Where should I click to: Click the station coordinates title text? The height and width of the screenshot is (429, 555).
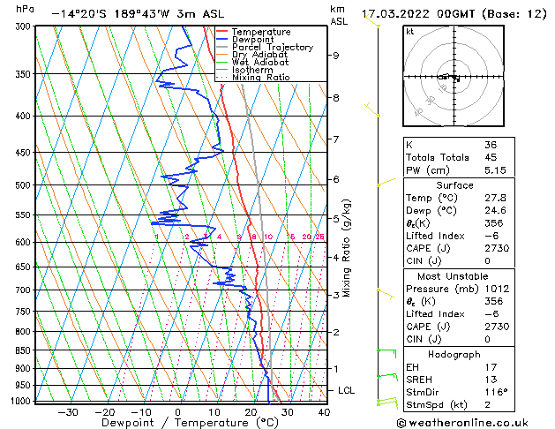(x=138, y=14)
